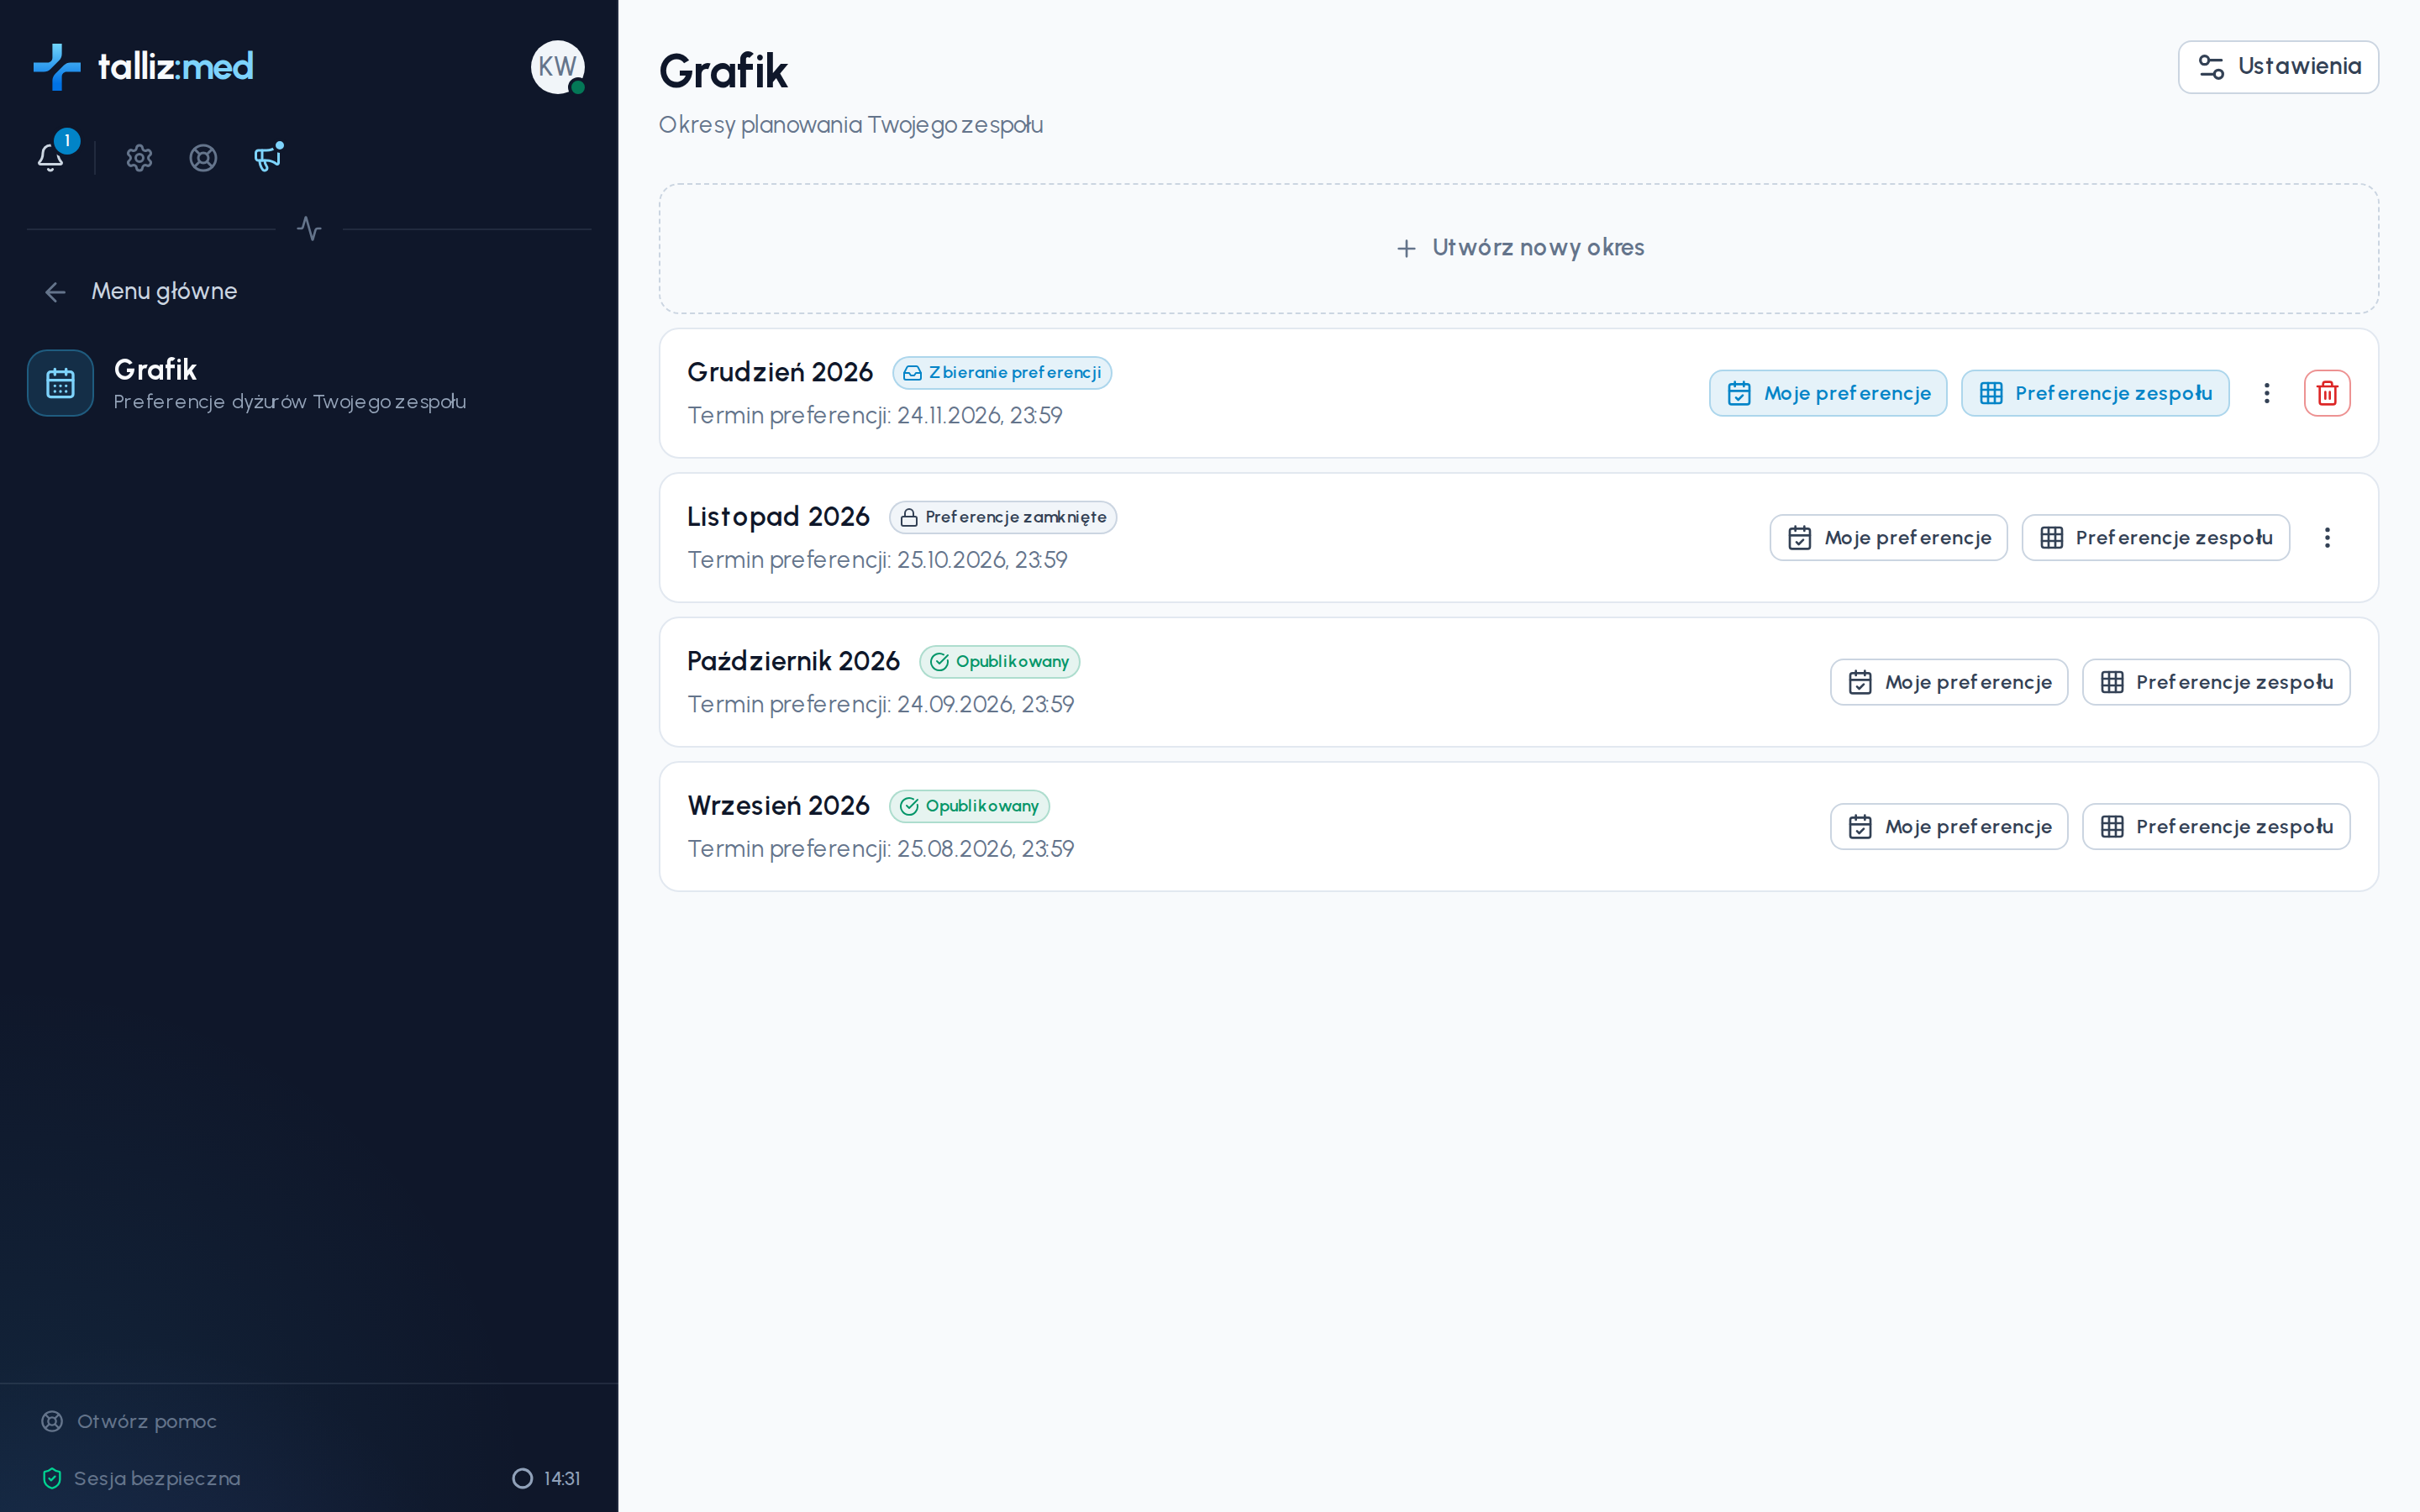This screenshot has width=2420, height=1512.
Task: Click the Opublikowany badge for Październik 2026
Action: 1000,662
